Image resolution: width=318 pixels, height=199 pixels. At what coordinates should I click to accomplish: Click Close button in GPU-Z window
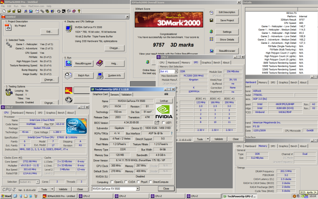166,189
